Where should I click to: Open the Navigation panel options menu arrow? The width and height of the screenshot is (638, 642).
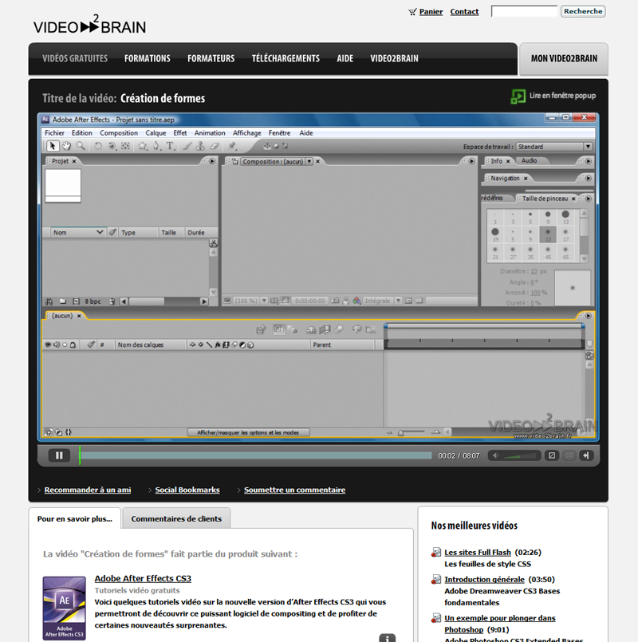click(x=588, y=178)
